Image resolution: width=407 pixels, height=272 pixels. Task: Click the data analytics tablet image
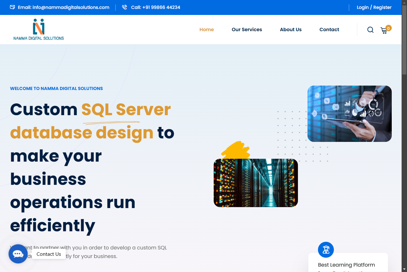(x=349, y=114)
